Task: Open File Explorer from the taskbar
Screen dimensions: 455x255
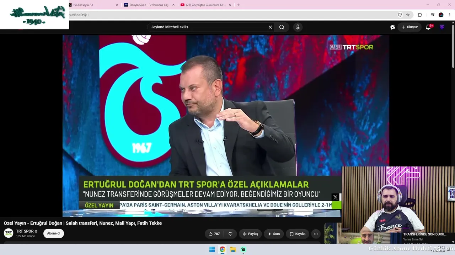Action: 233,249
